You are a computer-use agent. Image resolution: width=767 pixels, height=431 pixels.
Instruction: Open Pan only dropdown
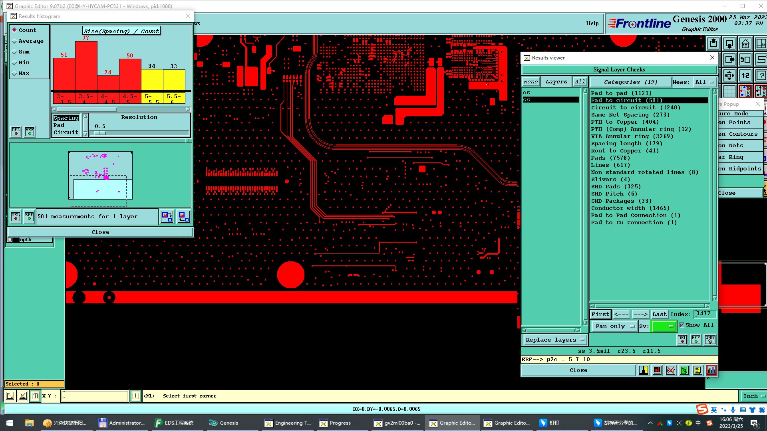[x=614, y=326]
